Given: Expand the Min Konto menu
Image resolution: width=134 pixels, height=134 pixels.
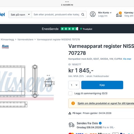Looking at the screenshot, I should (x=105, y=13).
